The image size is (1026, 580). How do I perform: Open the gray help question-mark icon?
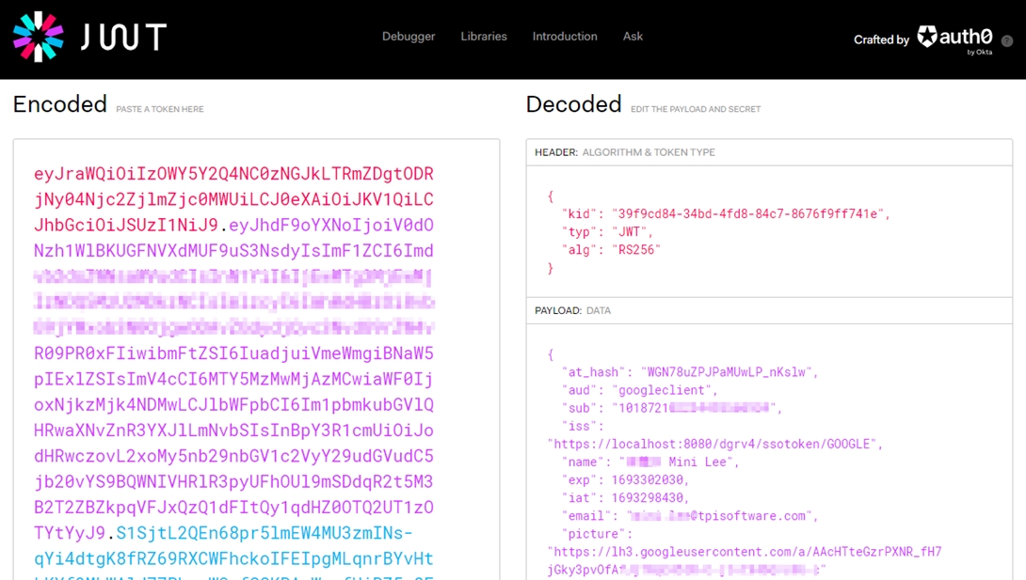(x=1007, y=41)
